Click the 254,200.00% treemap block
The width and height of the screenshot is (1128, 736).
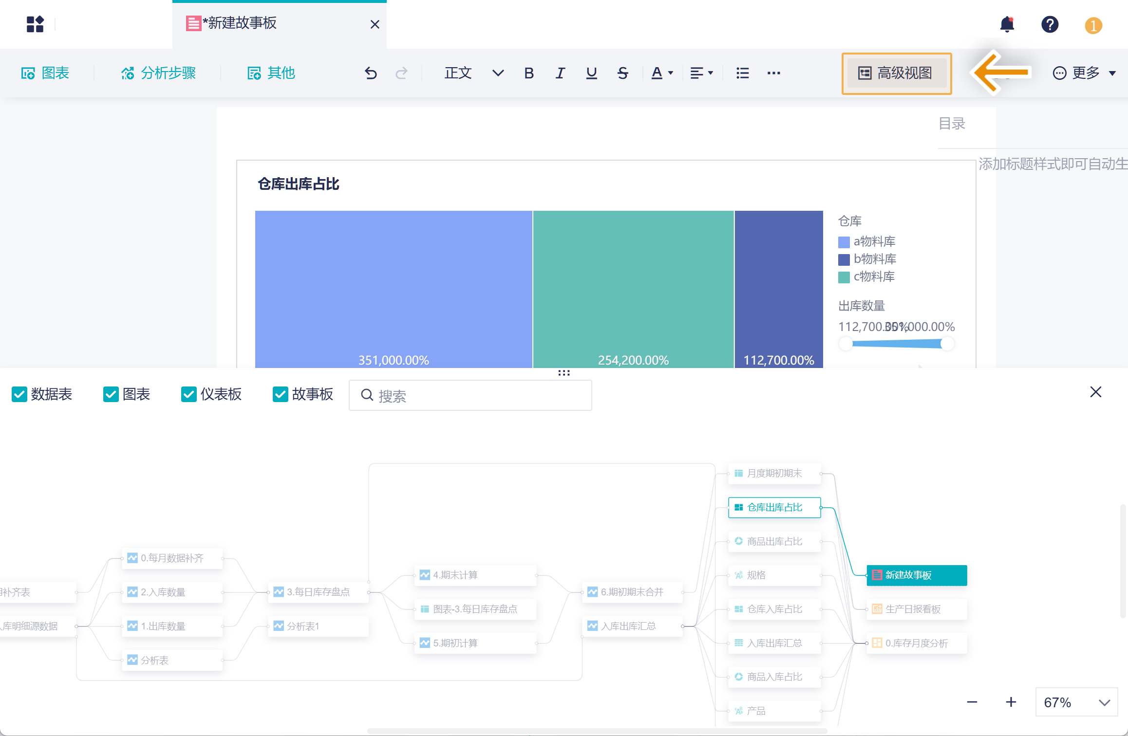(x=633, y=289)
